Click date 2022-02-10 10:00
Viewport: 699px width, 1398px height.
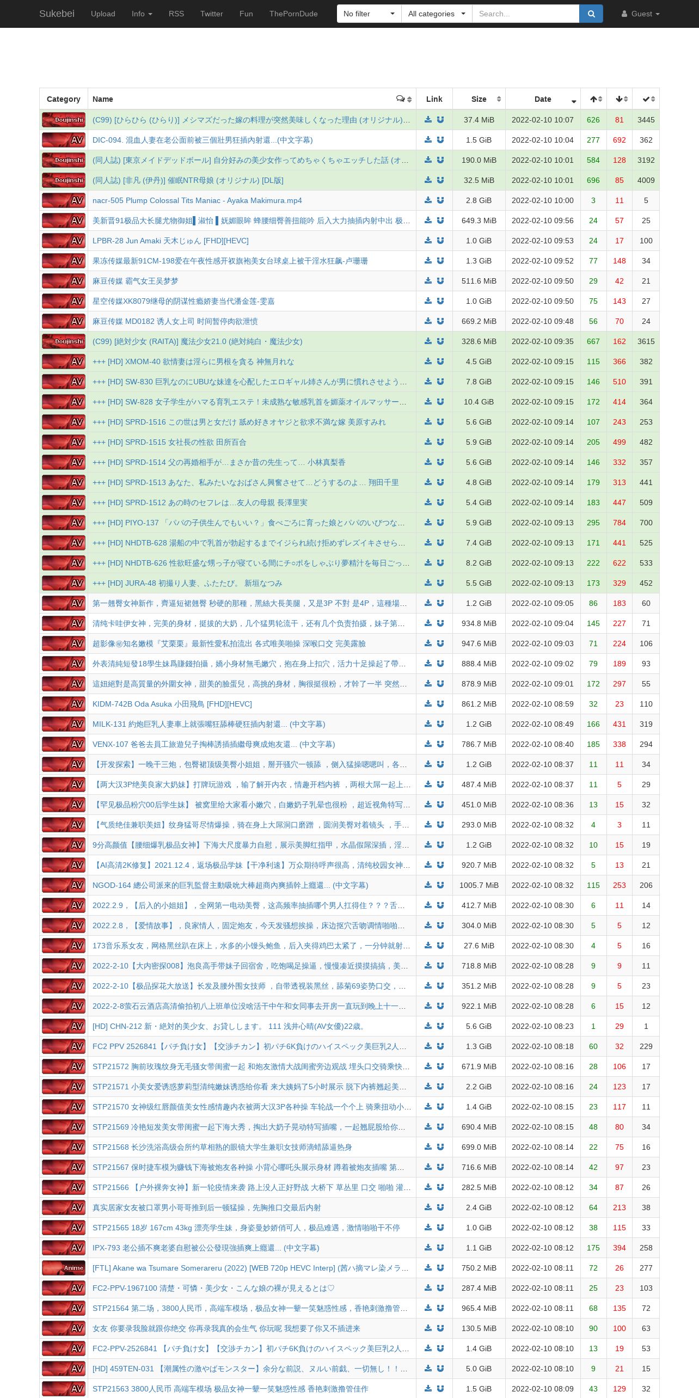[x=543, y=200]
